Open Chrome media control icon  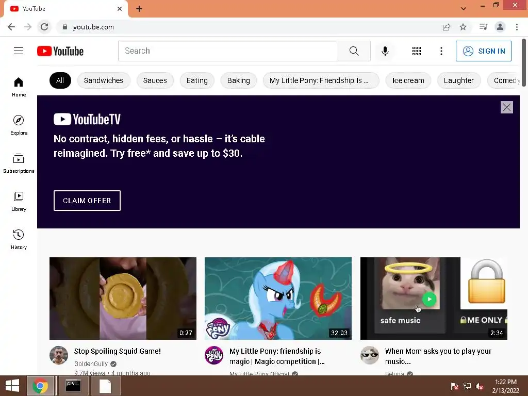click(483, 27)
